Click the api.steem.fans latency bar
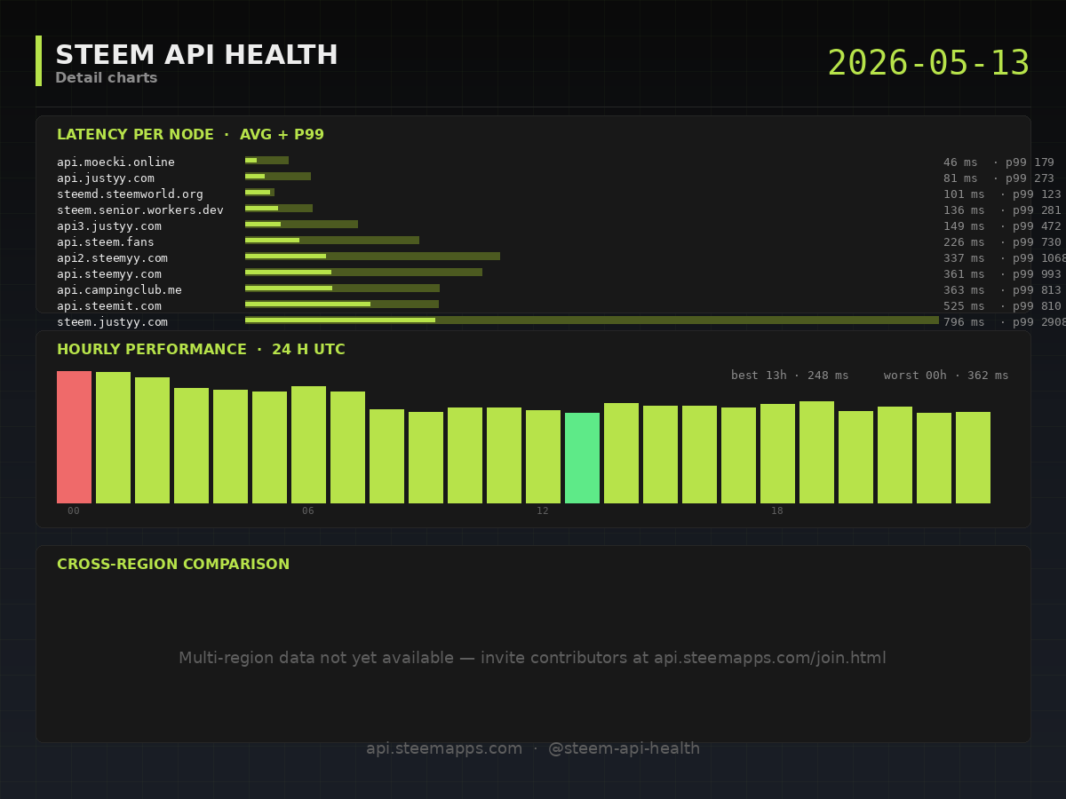The height and width of the screenshot is (799, 1066). pyautogui.click(x=332, y=241)
